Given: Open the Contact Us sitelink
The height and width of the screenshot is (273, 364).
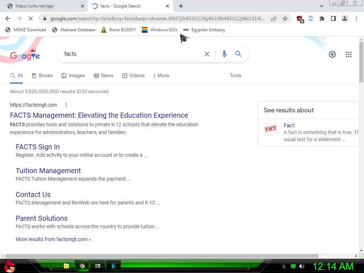Looking at the screenshot, I should 33,194.
